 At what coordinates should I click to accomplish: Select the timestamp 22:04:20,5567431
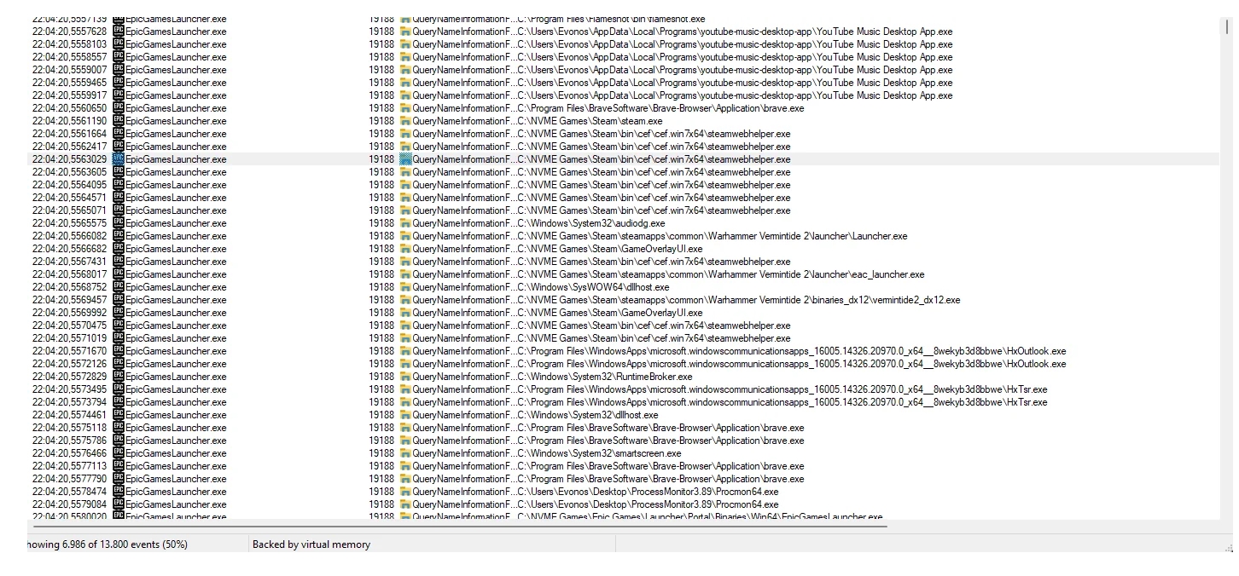tap(70, 262)
